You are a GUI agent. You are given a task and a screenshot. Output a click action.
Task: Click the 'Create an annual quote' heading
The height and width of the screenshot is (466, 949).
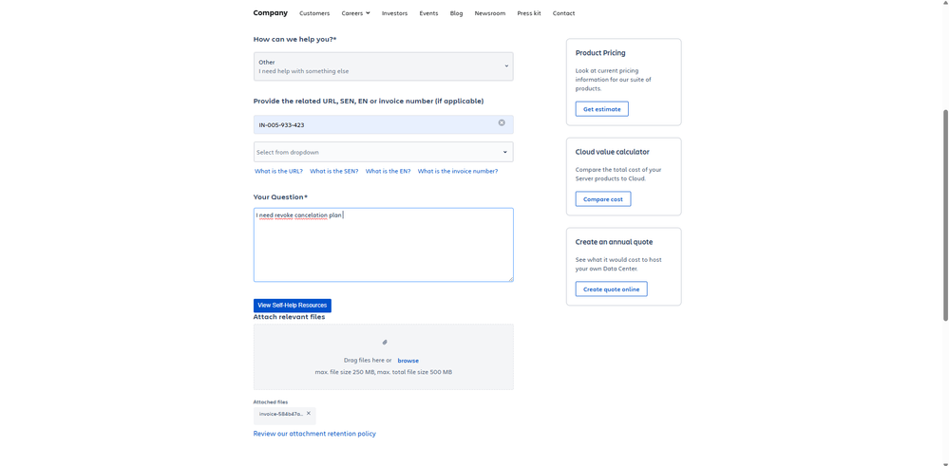(614, 242)
